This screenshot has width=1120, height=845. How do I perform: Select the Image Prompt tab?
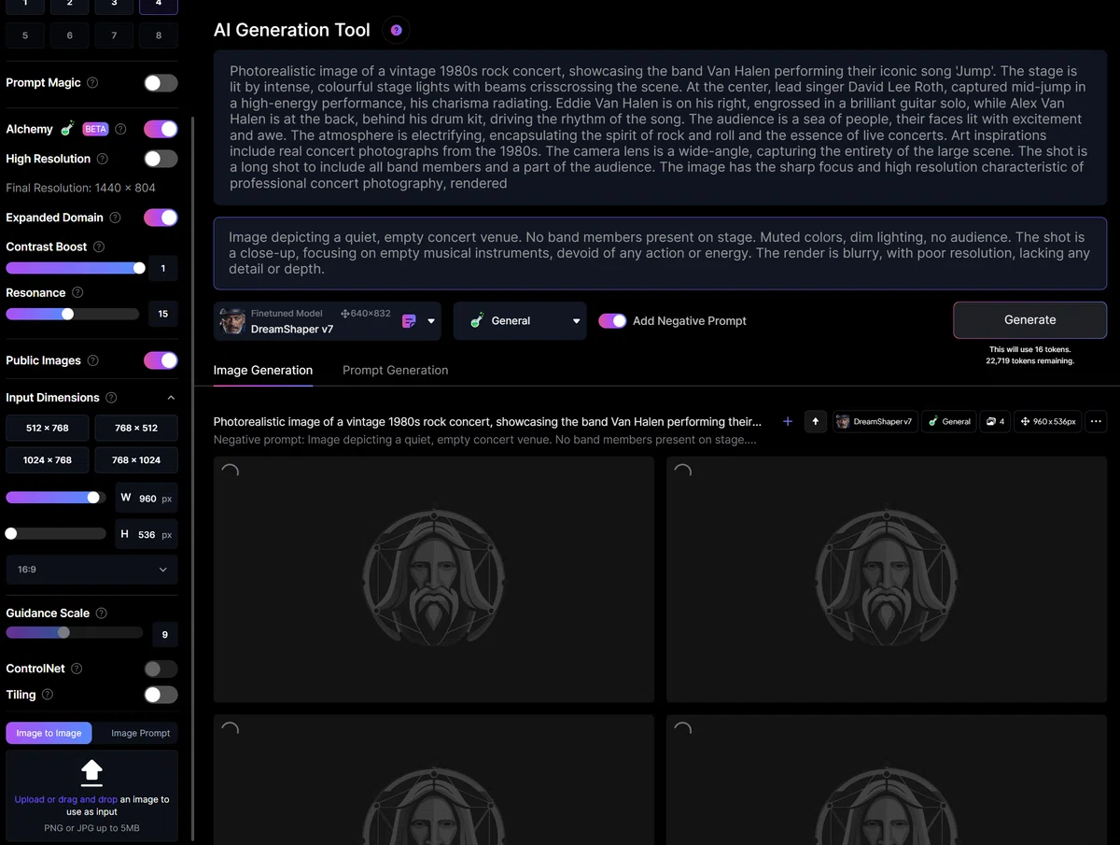(x=140, y=733)
